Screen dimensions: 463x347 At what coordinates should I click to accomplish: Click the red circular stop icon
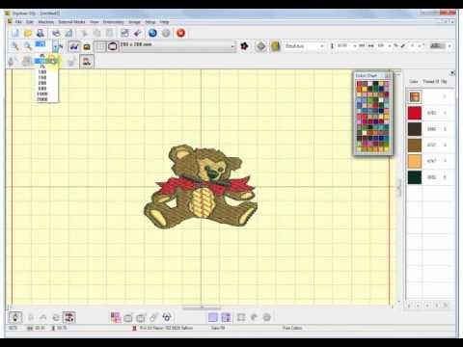click(x=180, y=33)
